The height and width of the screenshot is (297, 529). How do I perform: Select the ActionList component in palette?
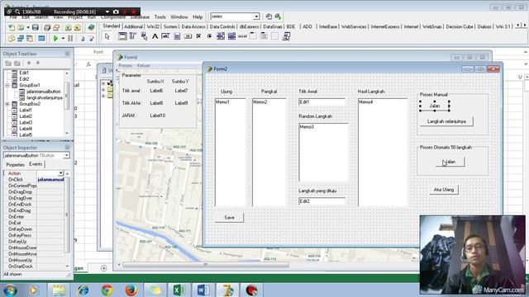click(287, 36)
